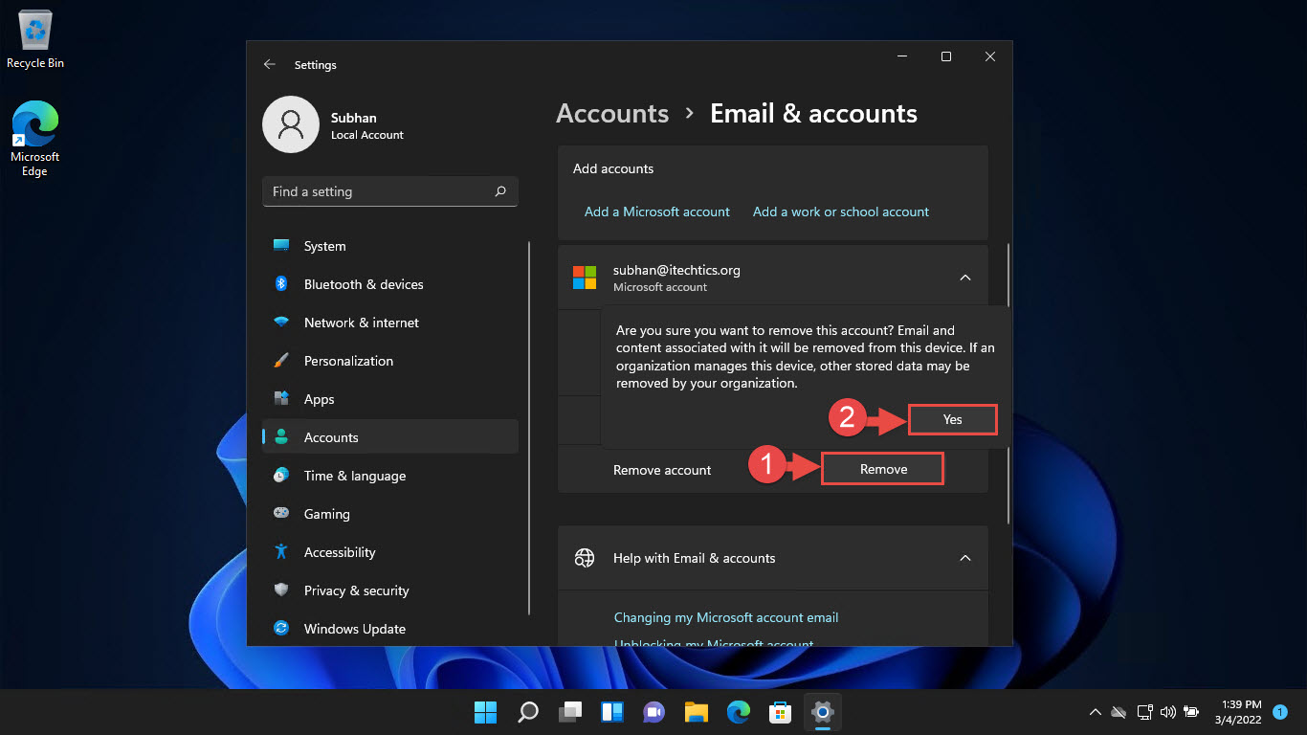The height and width of the screenshot is (735, 1307).
Task: Click the Gaming Xbox icon
Action: [x=282, y=514]
